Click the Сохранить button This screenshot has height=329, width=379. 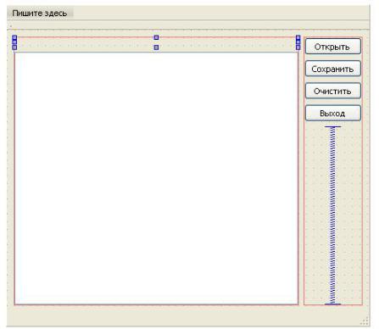click(333, 69)
